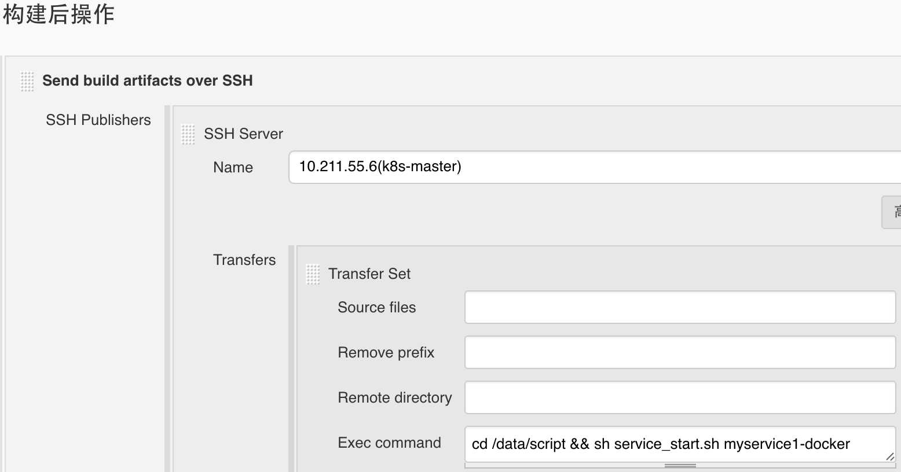901x472 pixels.
Task: Click the Exec command resize grip
Action: coord(890,456)
